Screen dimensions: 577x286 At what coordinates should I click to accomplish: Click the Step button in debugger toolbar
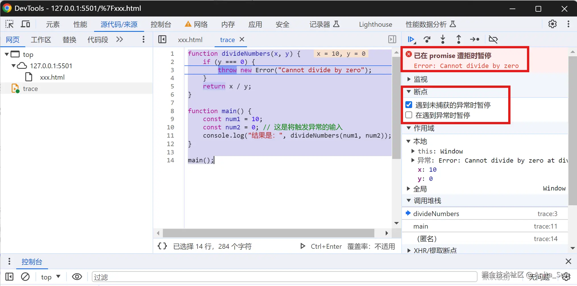pos(475,40)
